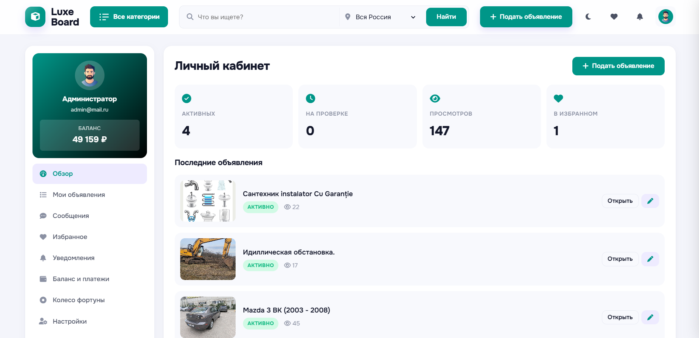Click the Luxe Board brand name text

65,17
